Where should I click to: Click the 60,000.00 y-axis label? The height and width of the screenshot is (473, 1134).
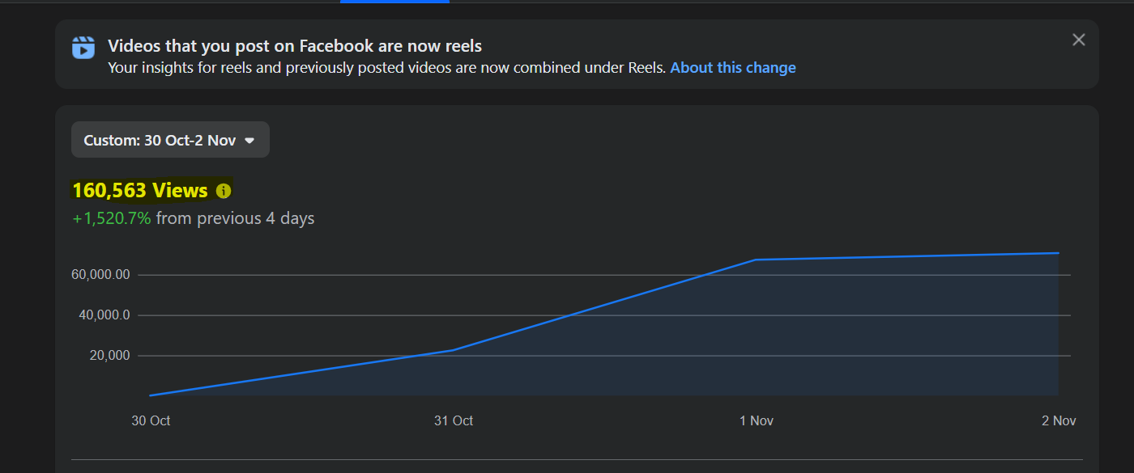(x=100, y=275)
